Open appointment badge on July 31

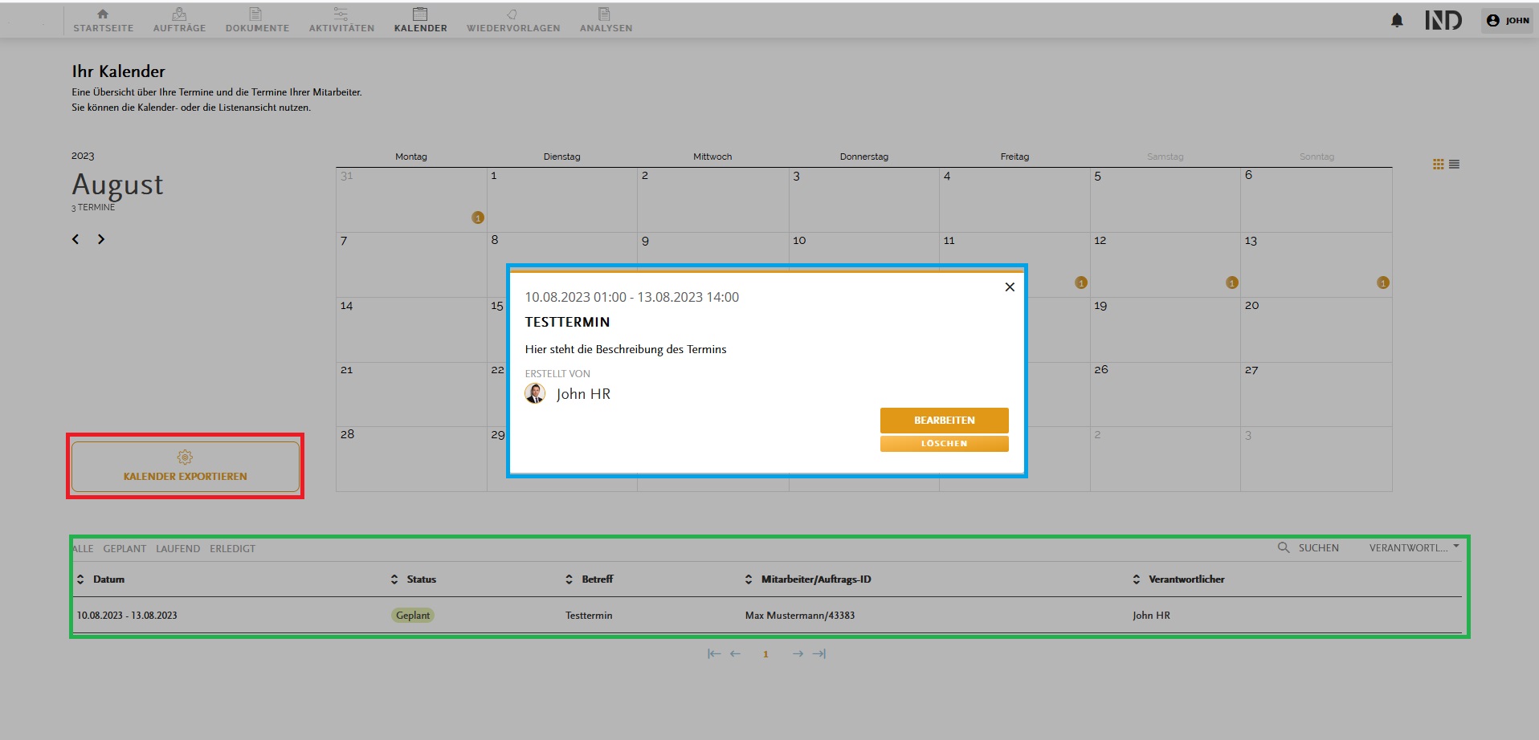tap(478, 218)
